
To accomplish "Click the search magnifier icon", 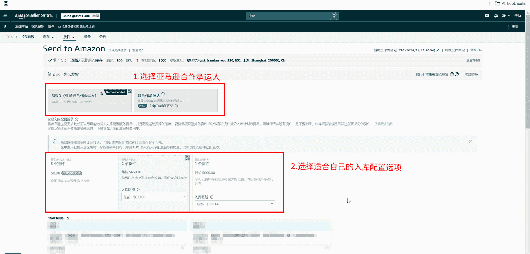I will pos(334,16).
